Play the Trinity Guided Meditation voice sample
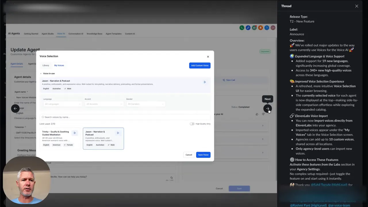The width and height of the screenshot is (368, 207). 75,133
